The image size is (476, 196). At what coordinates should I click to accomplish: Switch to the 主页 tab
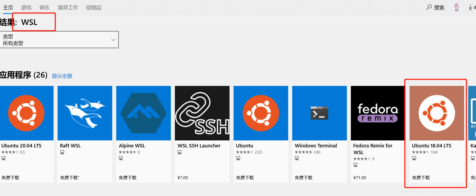coord(8,8)
